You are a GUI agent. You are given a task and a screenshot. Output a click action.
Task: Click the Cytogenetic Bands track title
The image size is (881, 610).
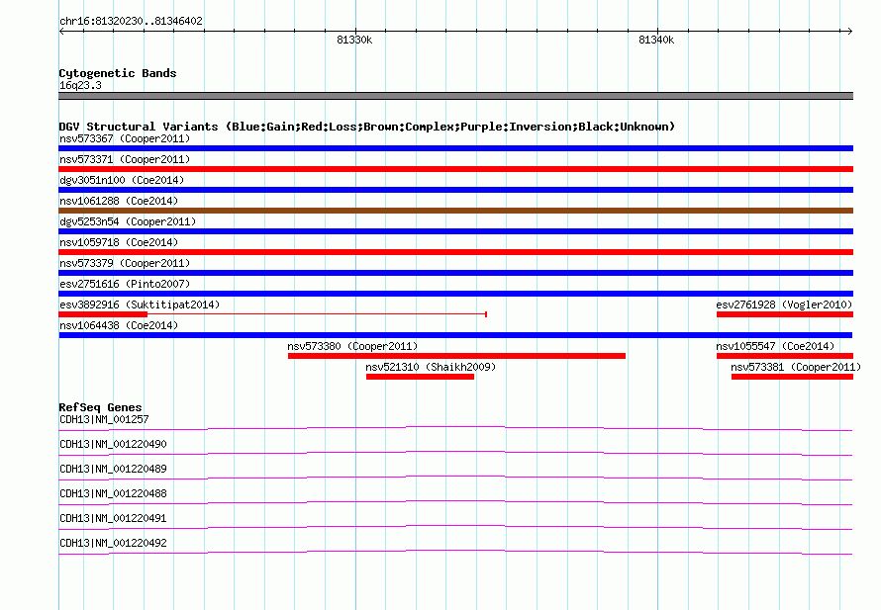(118, 73)
